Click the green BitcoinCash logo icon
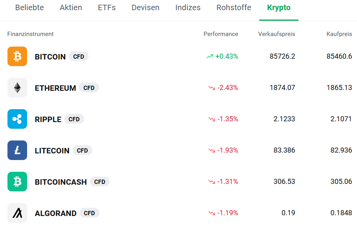The height and width of the screenshot is (234, 357). [x=17, y=182]
